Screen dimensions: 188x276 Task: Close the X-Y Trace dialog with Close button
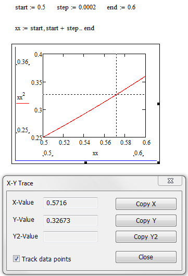coord(146,257)
